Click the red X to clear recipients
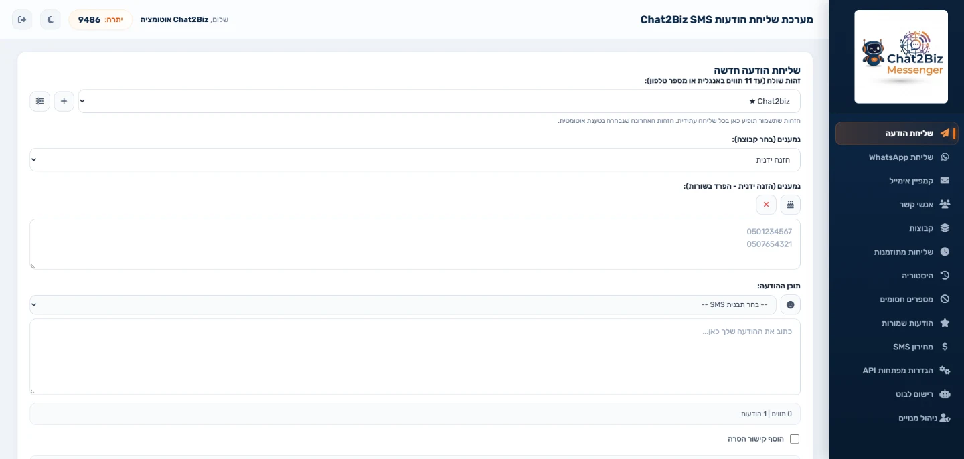The width and height of the screenshot is (964, 459). point(767,205)
